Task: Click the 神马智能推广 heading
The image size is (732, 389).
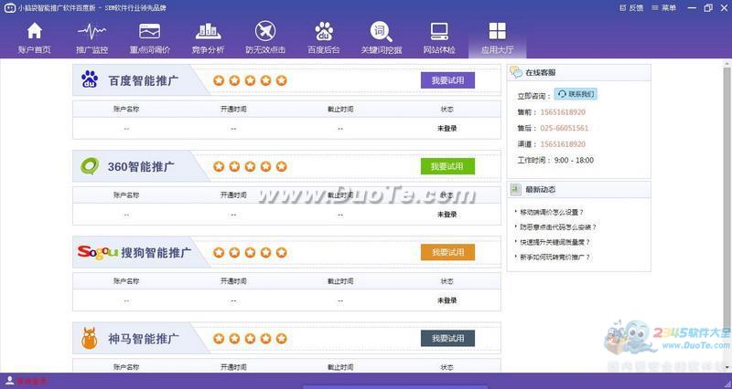Action: (144, 339)
